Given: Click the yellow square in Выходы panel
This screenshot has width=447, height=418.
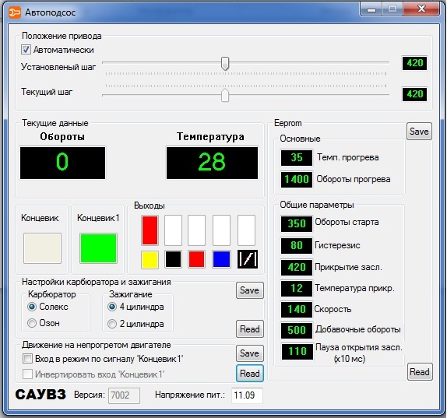Looking at the screenshot, I should [150, 259].
